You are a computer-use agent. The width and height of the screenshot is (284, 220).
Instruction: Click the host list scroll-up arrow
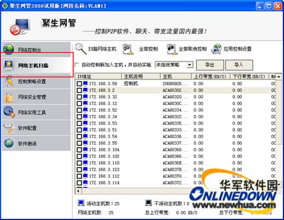(x=279, y=77)
